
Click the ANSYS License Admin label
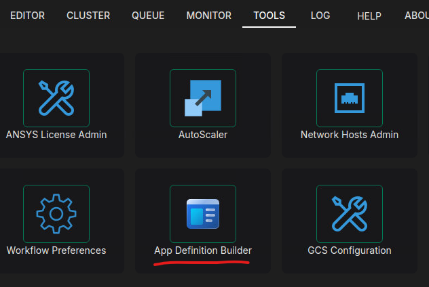[x=56, y=135]
